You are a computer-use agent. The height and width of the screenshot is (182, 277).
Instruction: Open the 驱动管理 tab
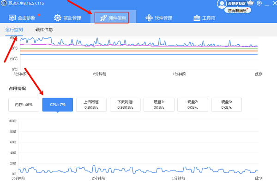pyautogui.click(x=67, y=18)
